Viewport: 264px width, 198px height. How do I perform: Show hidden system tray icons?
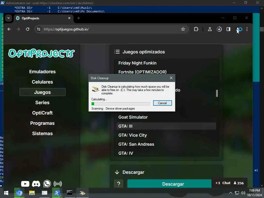coord(231,193)
